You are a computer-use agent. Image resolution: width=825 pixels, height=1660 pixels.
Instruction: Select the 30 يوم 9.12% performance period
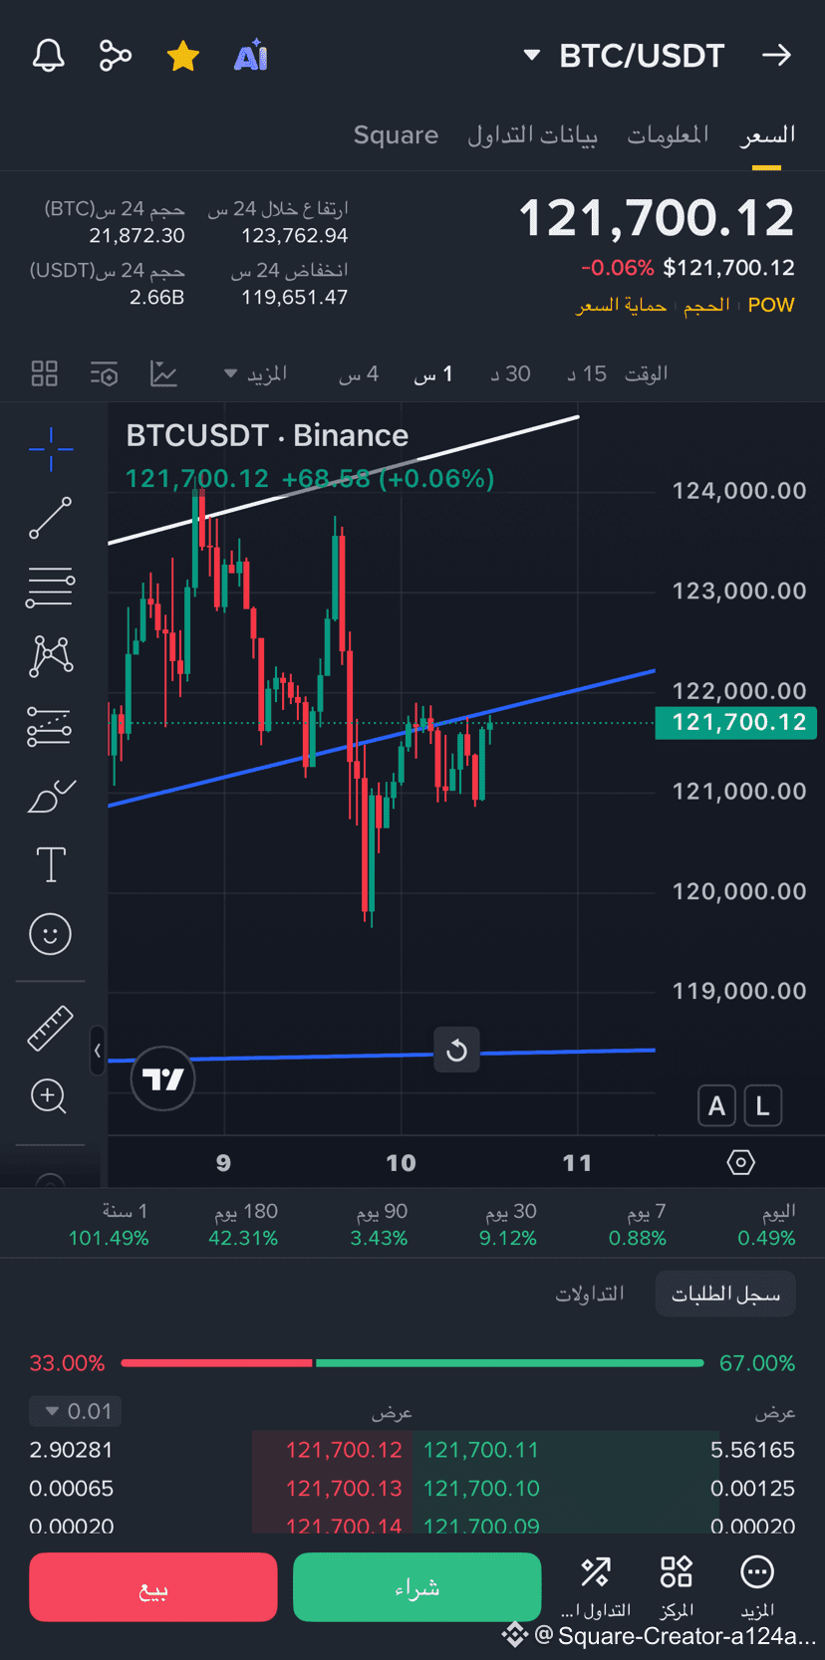click(x=508, y=1225)
